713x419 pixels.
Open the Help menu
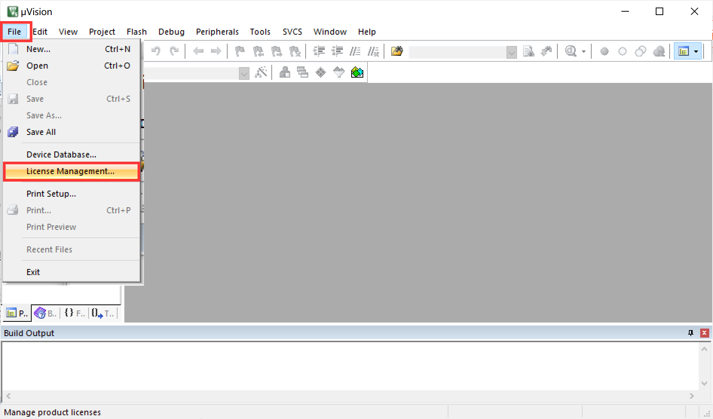point(367,32)
